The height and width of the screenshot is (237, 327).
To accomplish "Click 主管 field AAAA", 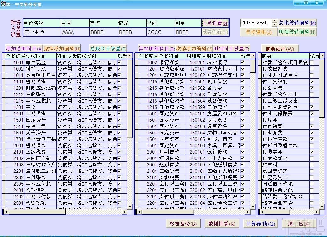I will point(75,32).
